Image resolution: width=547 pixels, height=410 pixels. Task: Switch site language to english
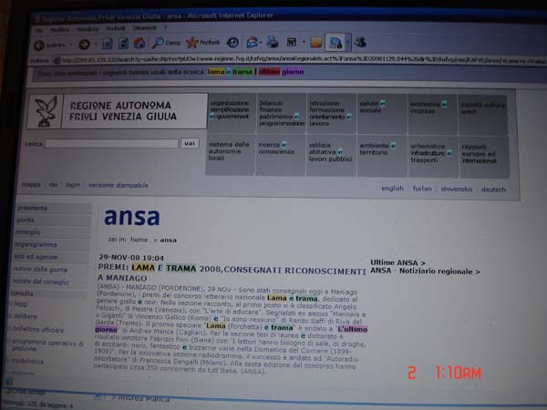coord(392,189)
